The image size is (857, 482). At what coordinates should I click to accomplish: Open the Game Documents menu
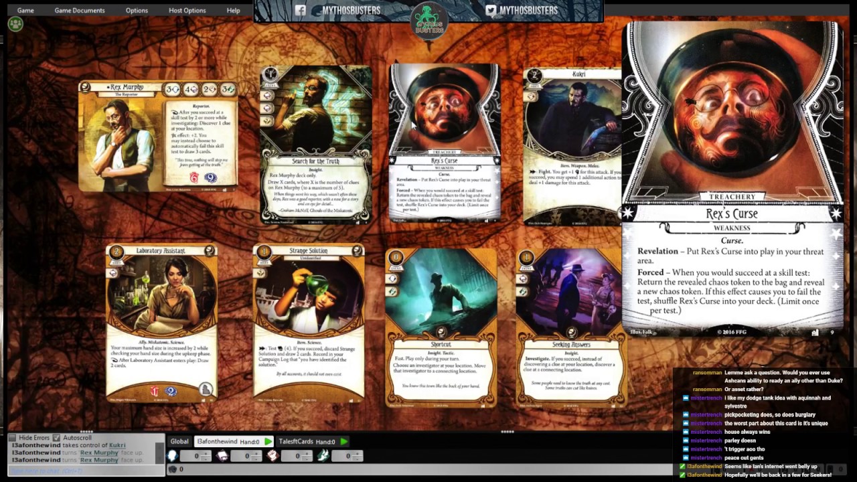80,10
